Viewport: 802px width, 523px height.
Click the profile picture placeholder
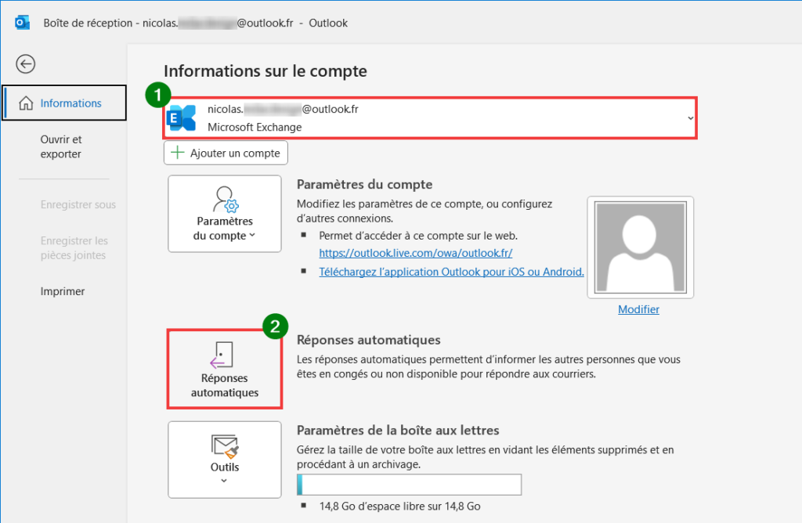click(x=640, y=247)
